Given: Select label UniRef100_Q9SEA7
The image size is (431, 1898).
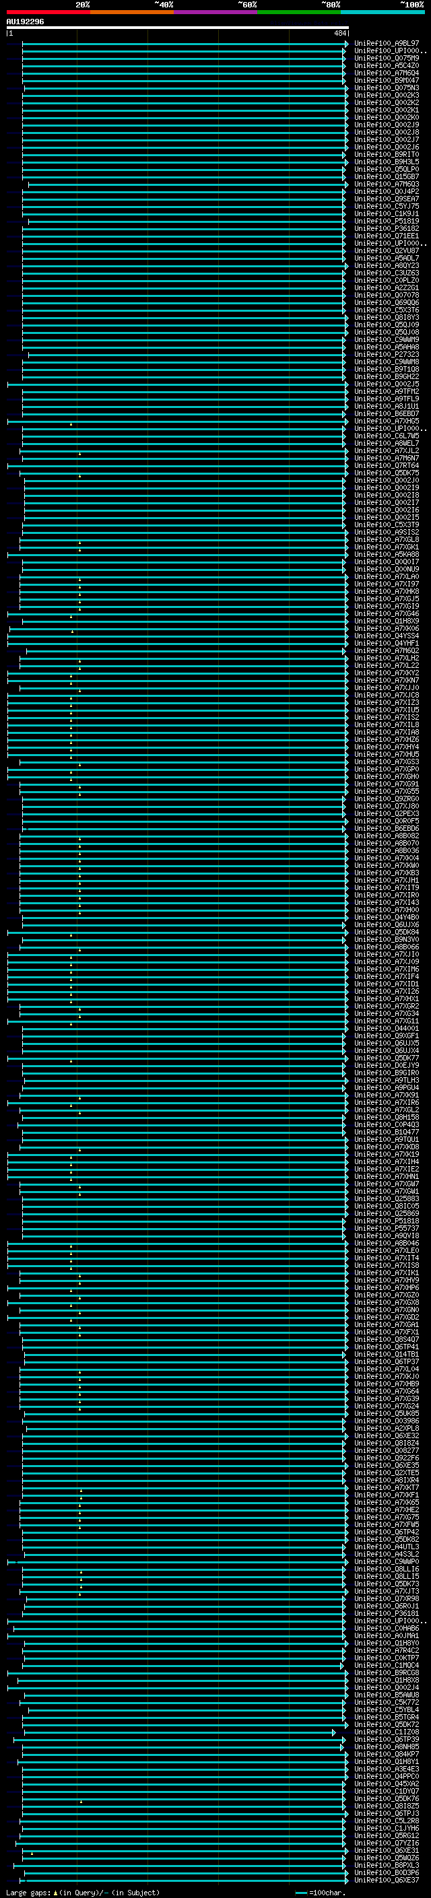Looking at the screenshot, I should (387, 199).
